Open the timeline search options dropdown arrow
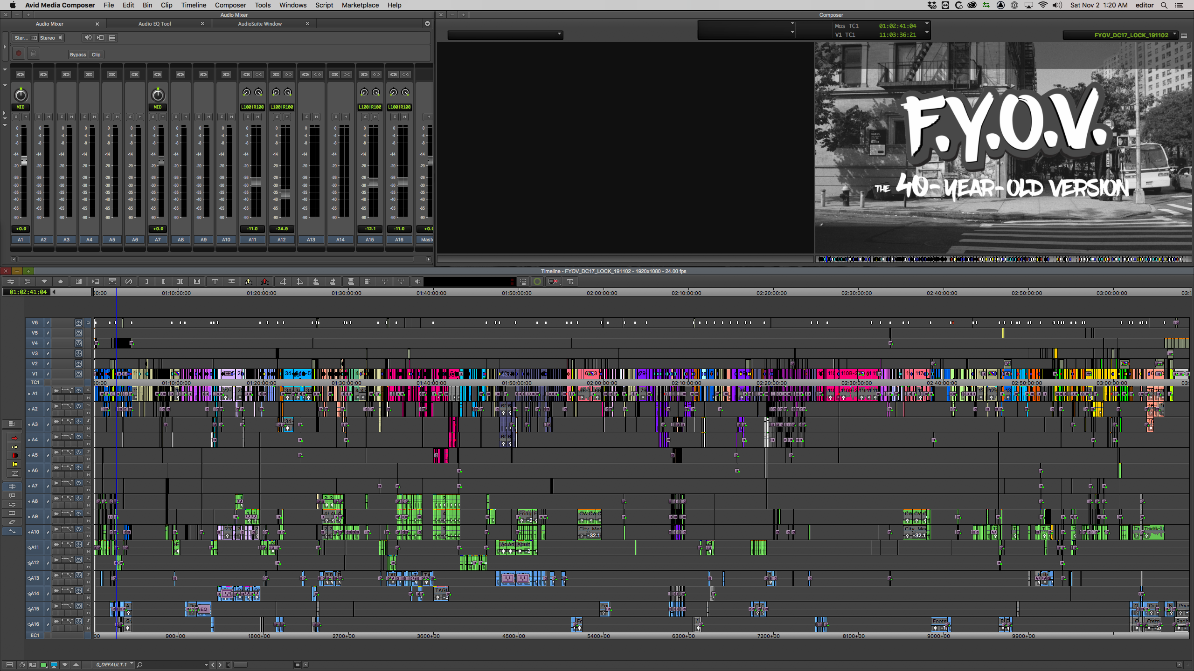 206,665
